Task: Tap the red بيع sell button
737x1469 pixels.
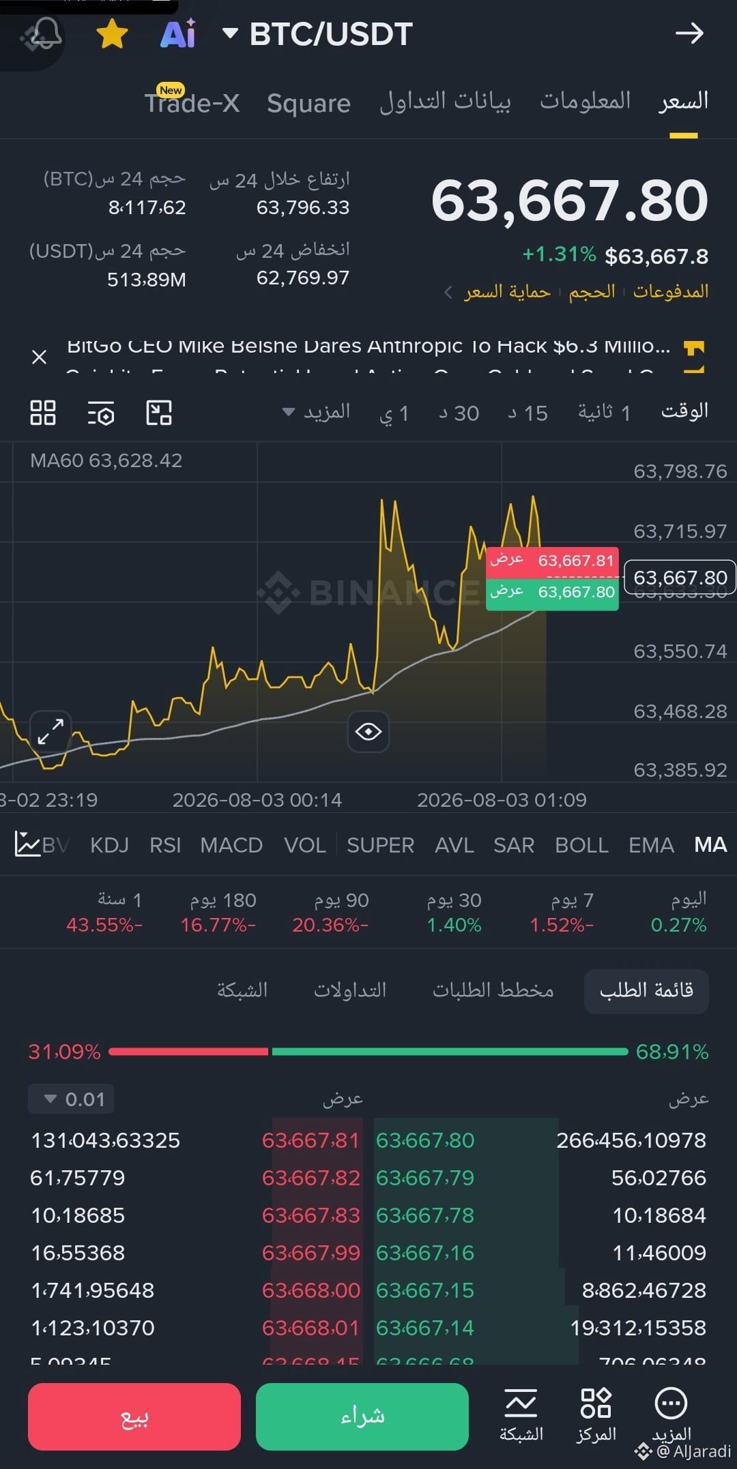Action: 134,1416
